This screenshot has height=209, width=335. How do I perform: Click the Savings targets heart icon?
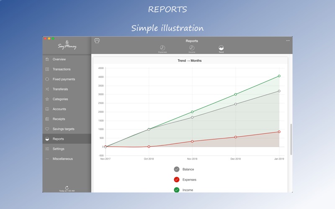(47, 129)
